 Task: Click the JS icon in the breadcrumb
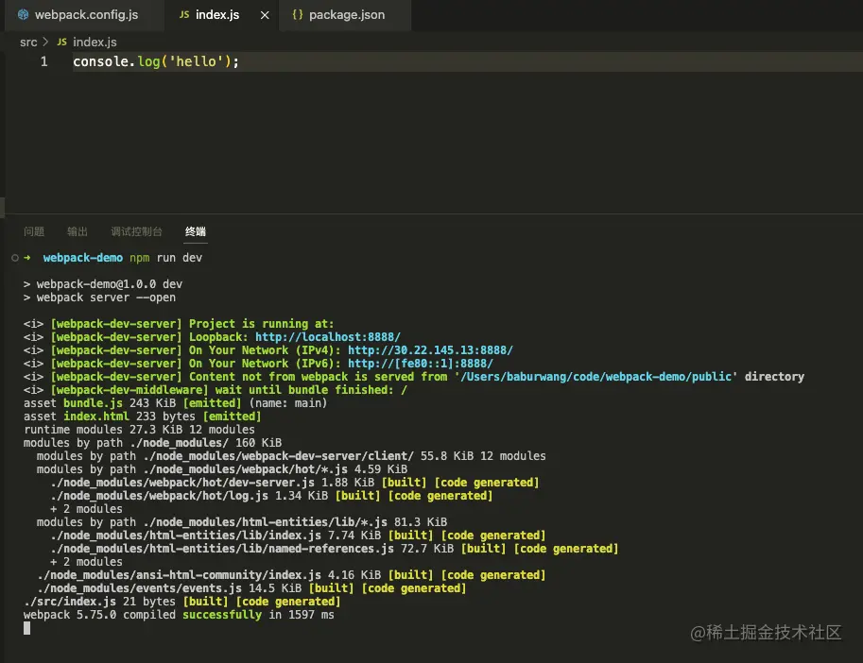[x=61, y=42]
